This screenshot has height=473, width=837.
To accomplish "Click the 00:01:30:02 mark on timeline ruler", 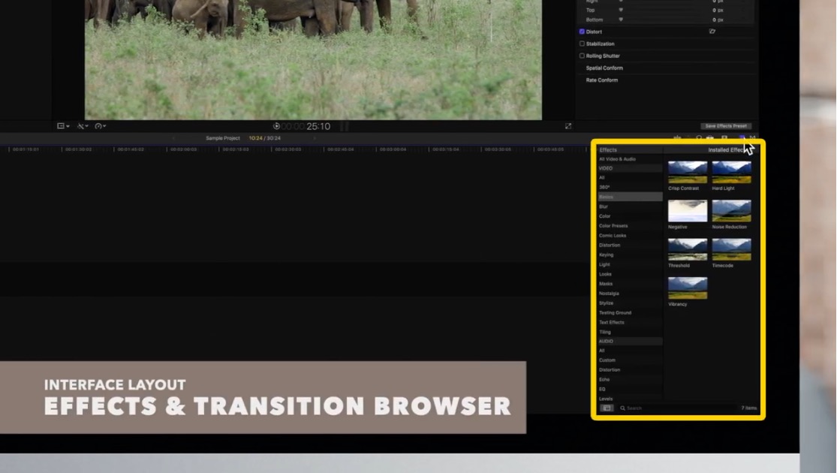I will [78, 149].
